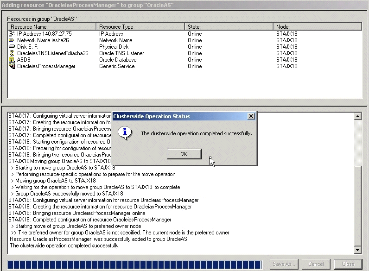
Task: Click the Resources in group "OracleAS" label
Action: coord(42,19)
